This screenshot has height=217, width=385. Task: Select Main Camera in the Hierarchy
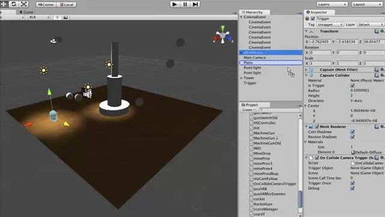(254, 58)
